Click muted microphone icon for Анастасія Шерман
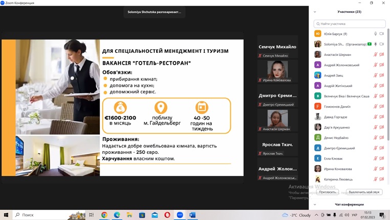Image resolution: width=390 pixels, height=220 pixels. (x=376, y=54)
